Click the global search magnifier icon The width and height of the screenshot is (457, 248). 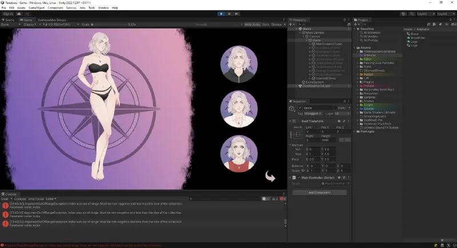click(x=411, y=14)
